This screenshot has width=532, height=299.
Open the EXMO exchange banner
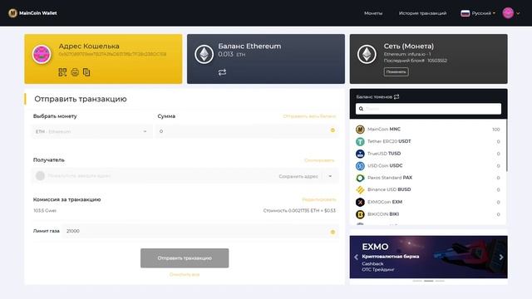tap(429, 257)
